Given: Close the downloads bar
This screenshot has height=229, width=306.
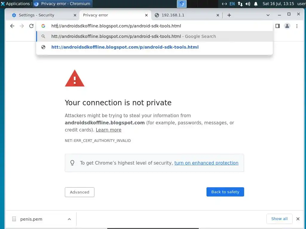Looking at the screenshot, I should click(298, 219).
